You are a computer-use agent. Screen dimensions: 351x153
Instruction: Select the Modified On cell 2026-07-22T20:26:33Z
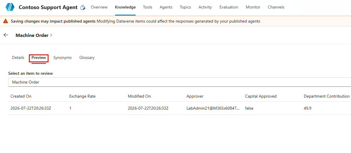148,108
